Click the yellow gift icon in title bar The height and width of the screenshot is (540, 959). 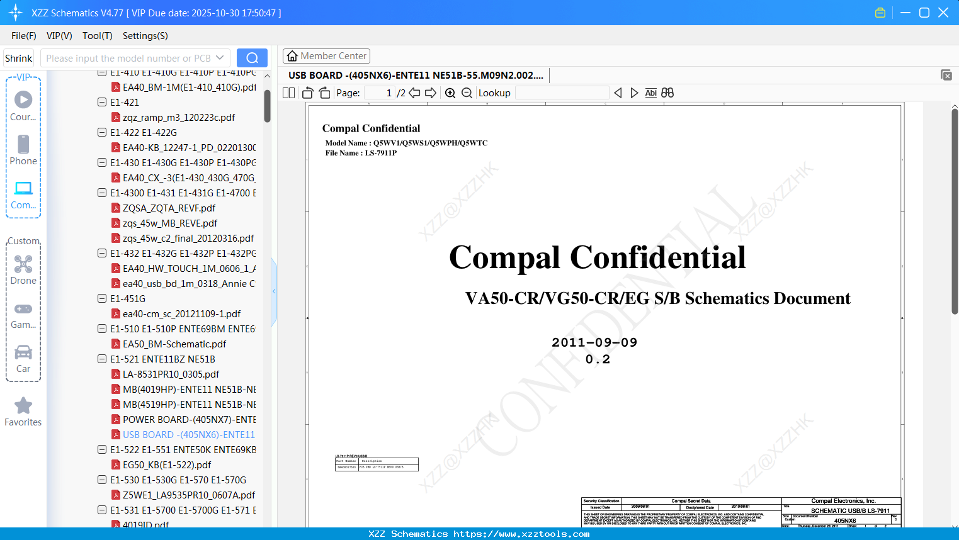[x=880, y=13]
